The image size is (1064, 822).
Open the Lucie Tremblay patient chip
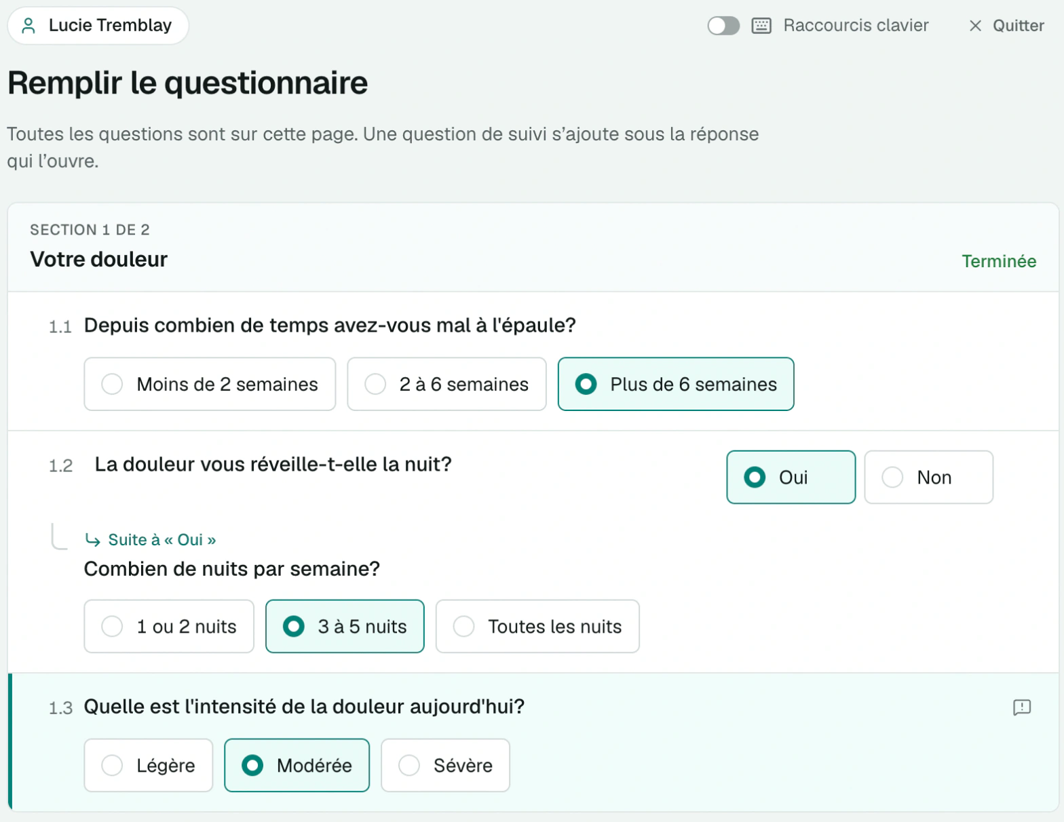(x=98, y=26)
